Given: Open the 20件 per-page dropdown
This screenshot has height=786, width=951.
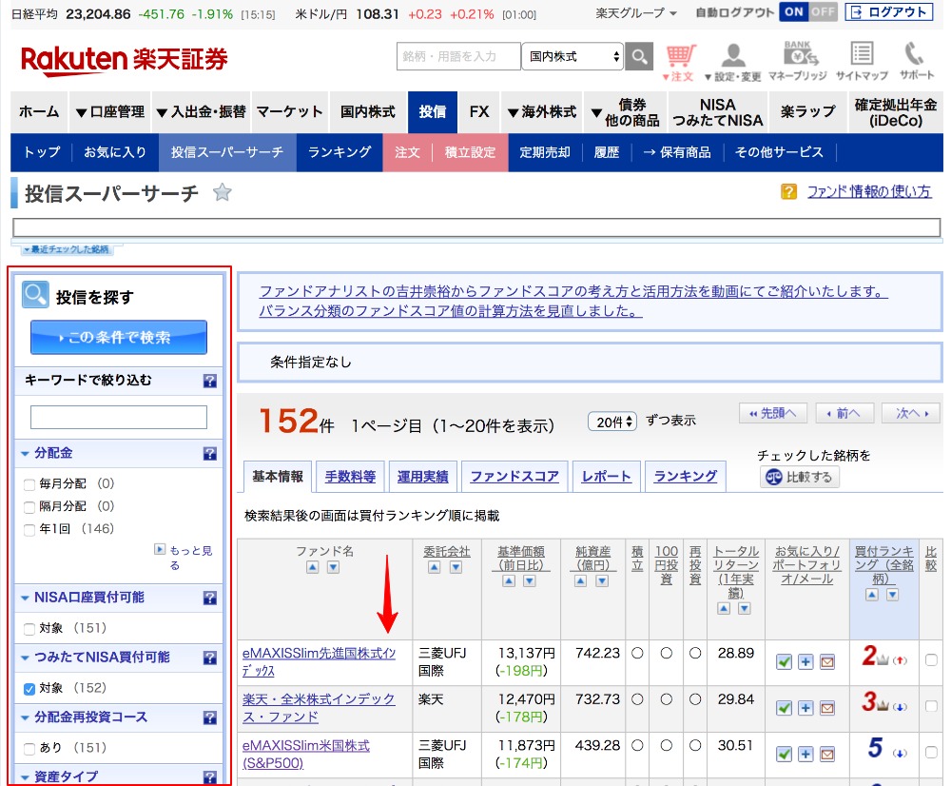Looking at the screenshot, I should (x=611, y=422).
